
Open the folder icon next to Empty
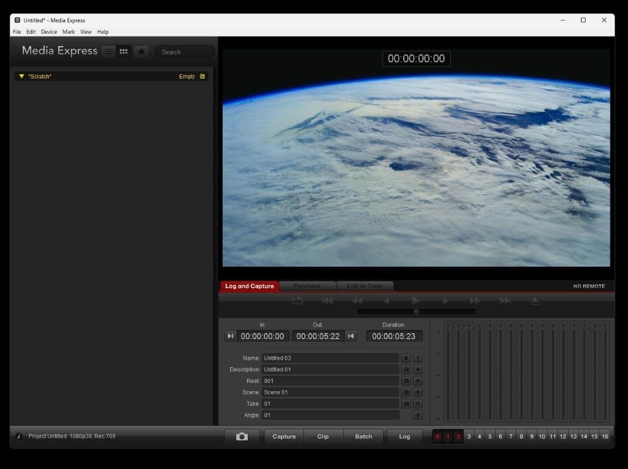202,76
